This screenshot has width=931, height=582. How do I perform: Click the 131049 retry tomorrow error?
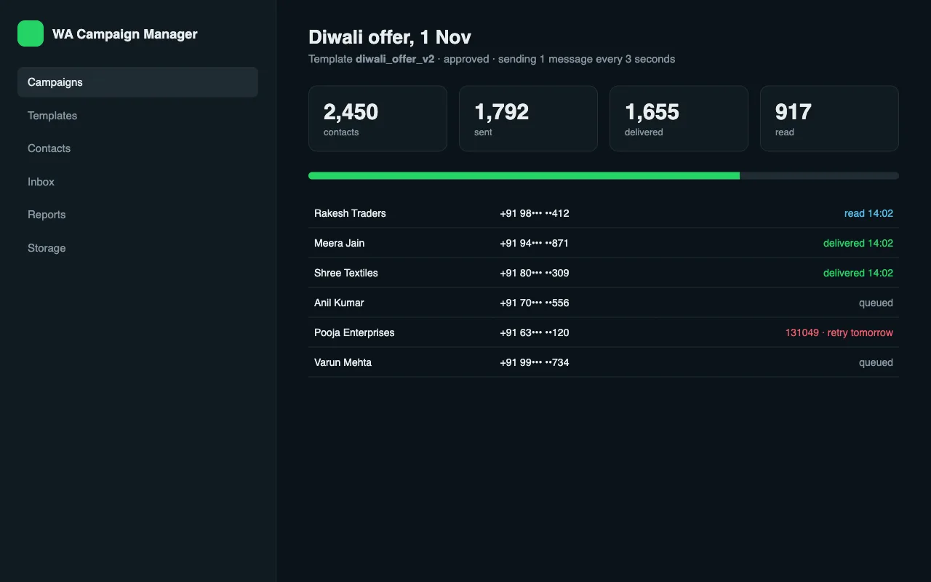point(839,332)
